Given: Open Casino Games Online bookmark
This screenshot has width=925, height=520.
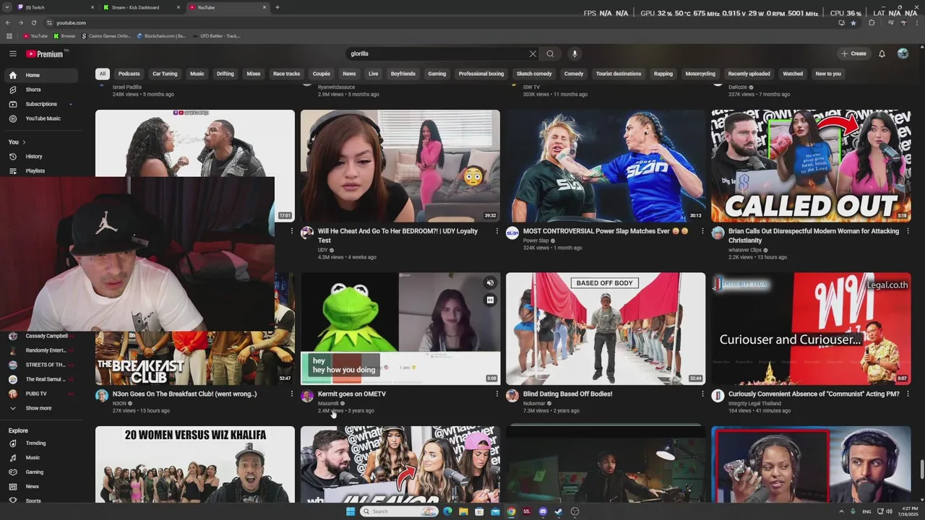Looking at the screenshot, I should [106, 35].
